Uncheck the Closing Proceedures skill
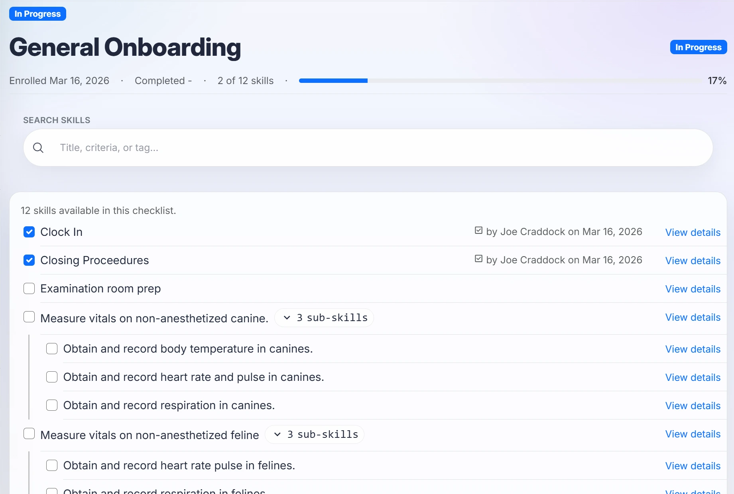The height and width of the screenshot is (494, 734). [x=29, y=260]
